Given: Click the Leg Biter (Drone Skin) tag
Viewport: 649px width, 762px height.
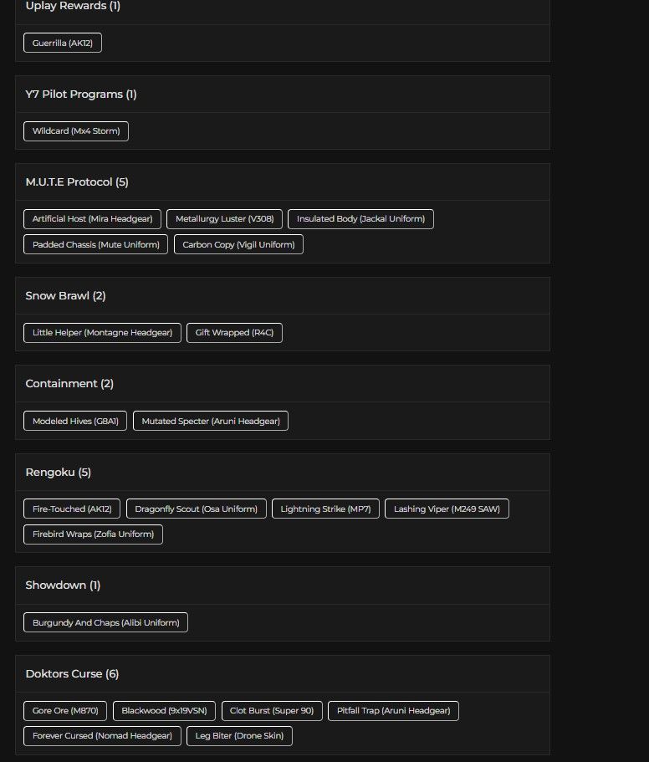Looking at the screenshot, I should coord(239,736).
